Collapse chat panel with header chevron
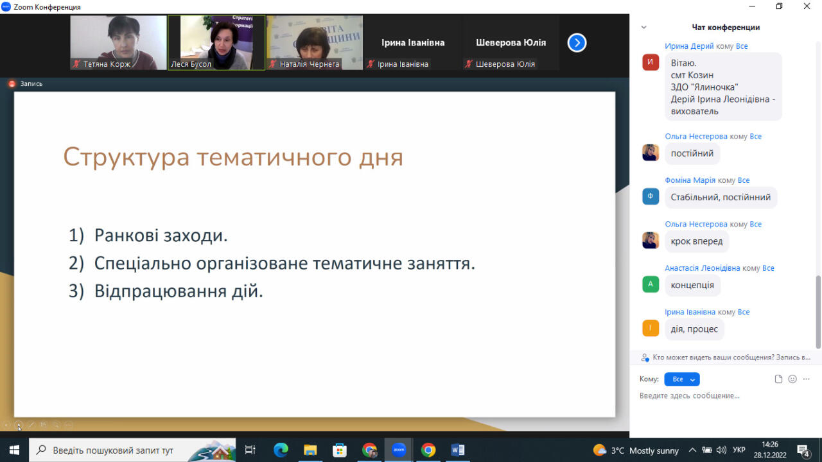This screenshot has width=822, height=462. coord(644,28)
